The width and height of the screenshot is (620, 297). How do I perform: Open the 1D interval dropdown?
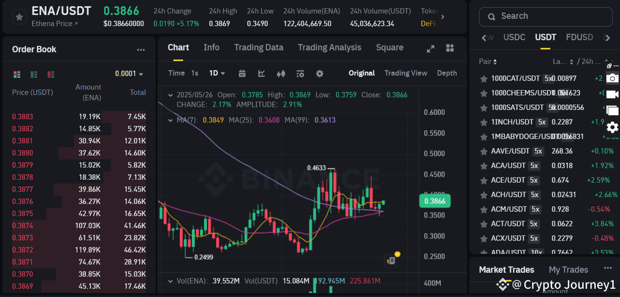(217, 73)
